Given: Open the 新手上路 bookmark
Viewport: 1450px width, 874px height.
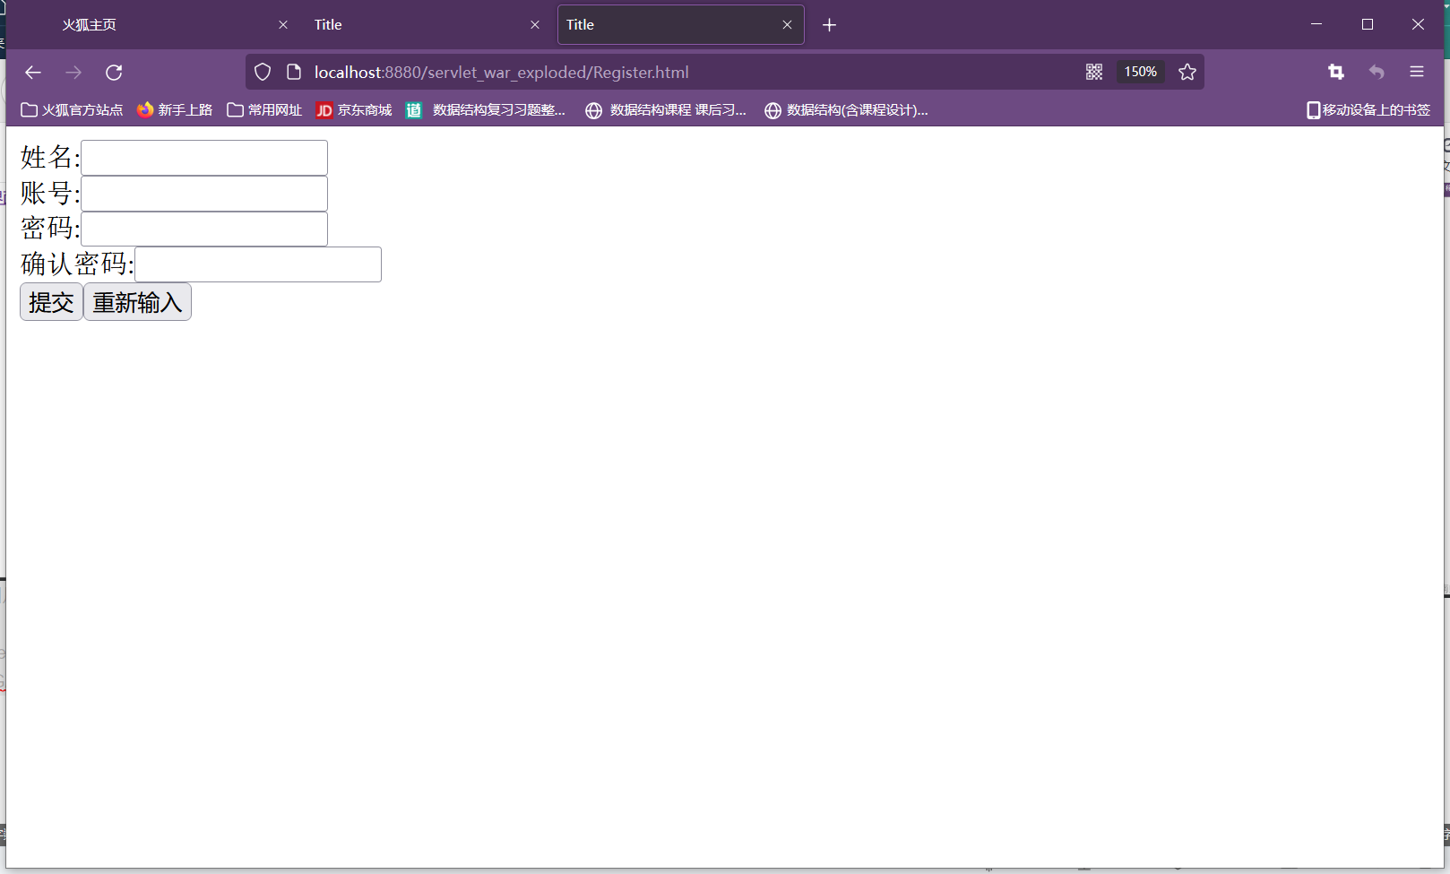Looking at the screenshot, I should coord(175,110).
